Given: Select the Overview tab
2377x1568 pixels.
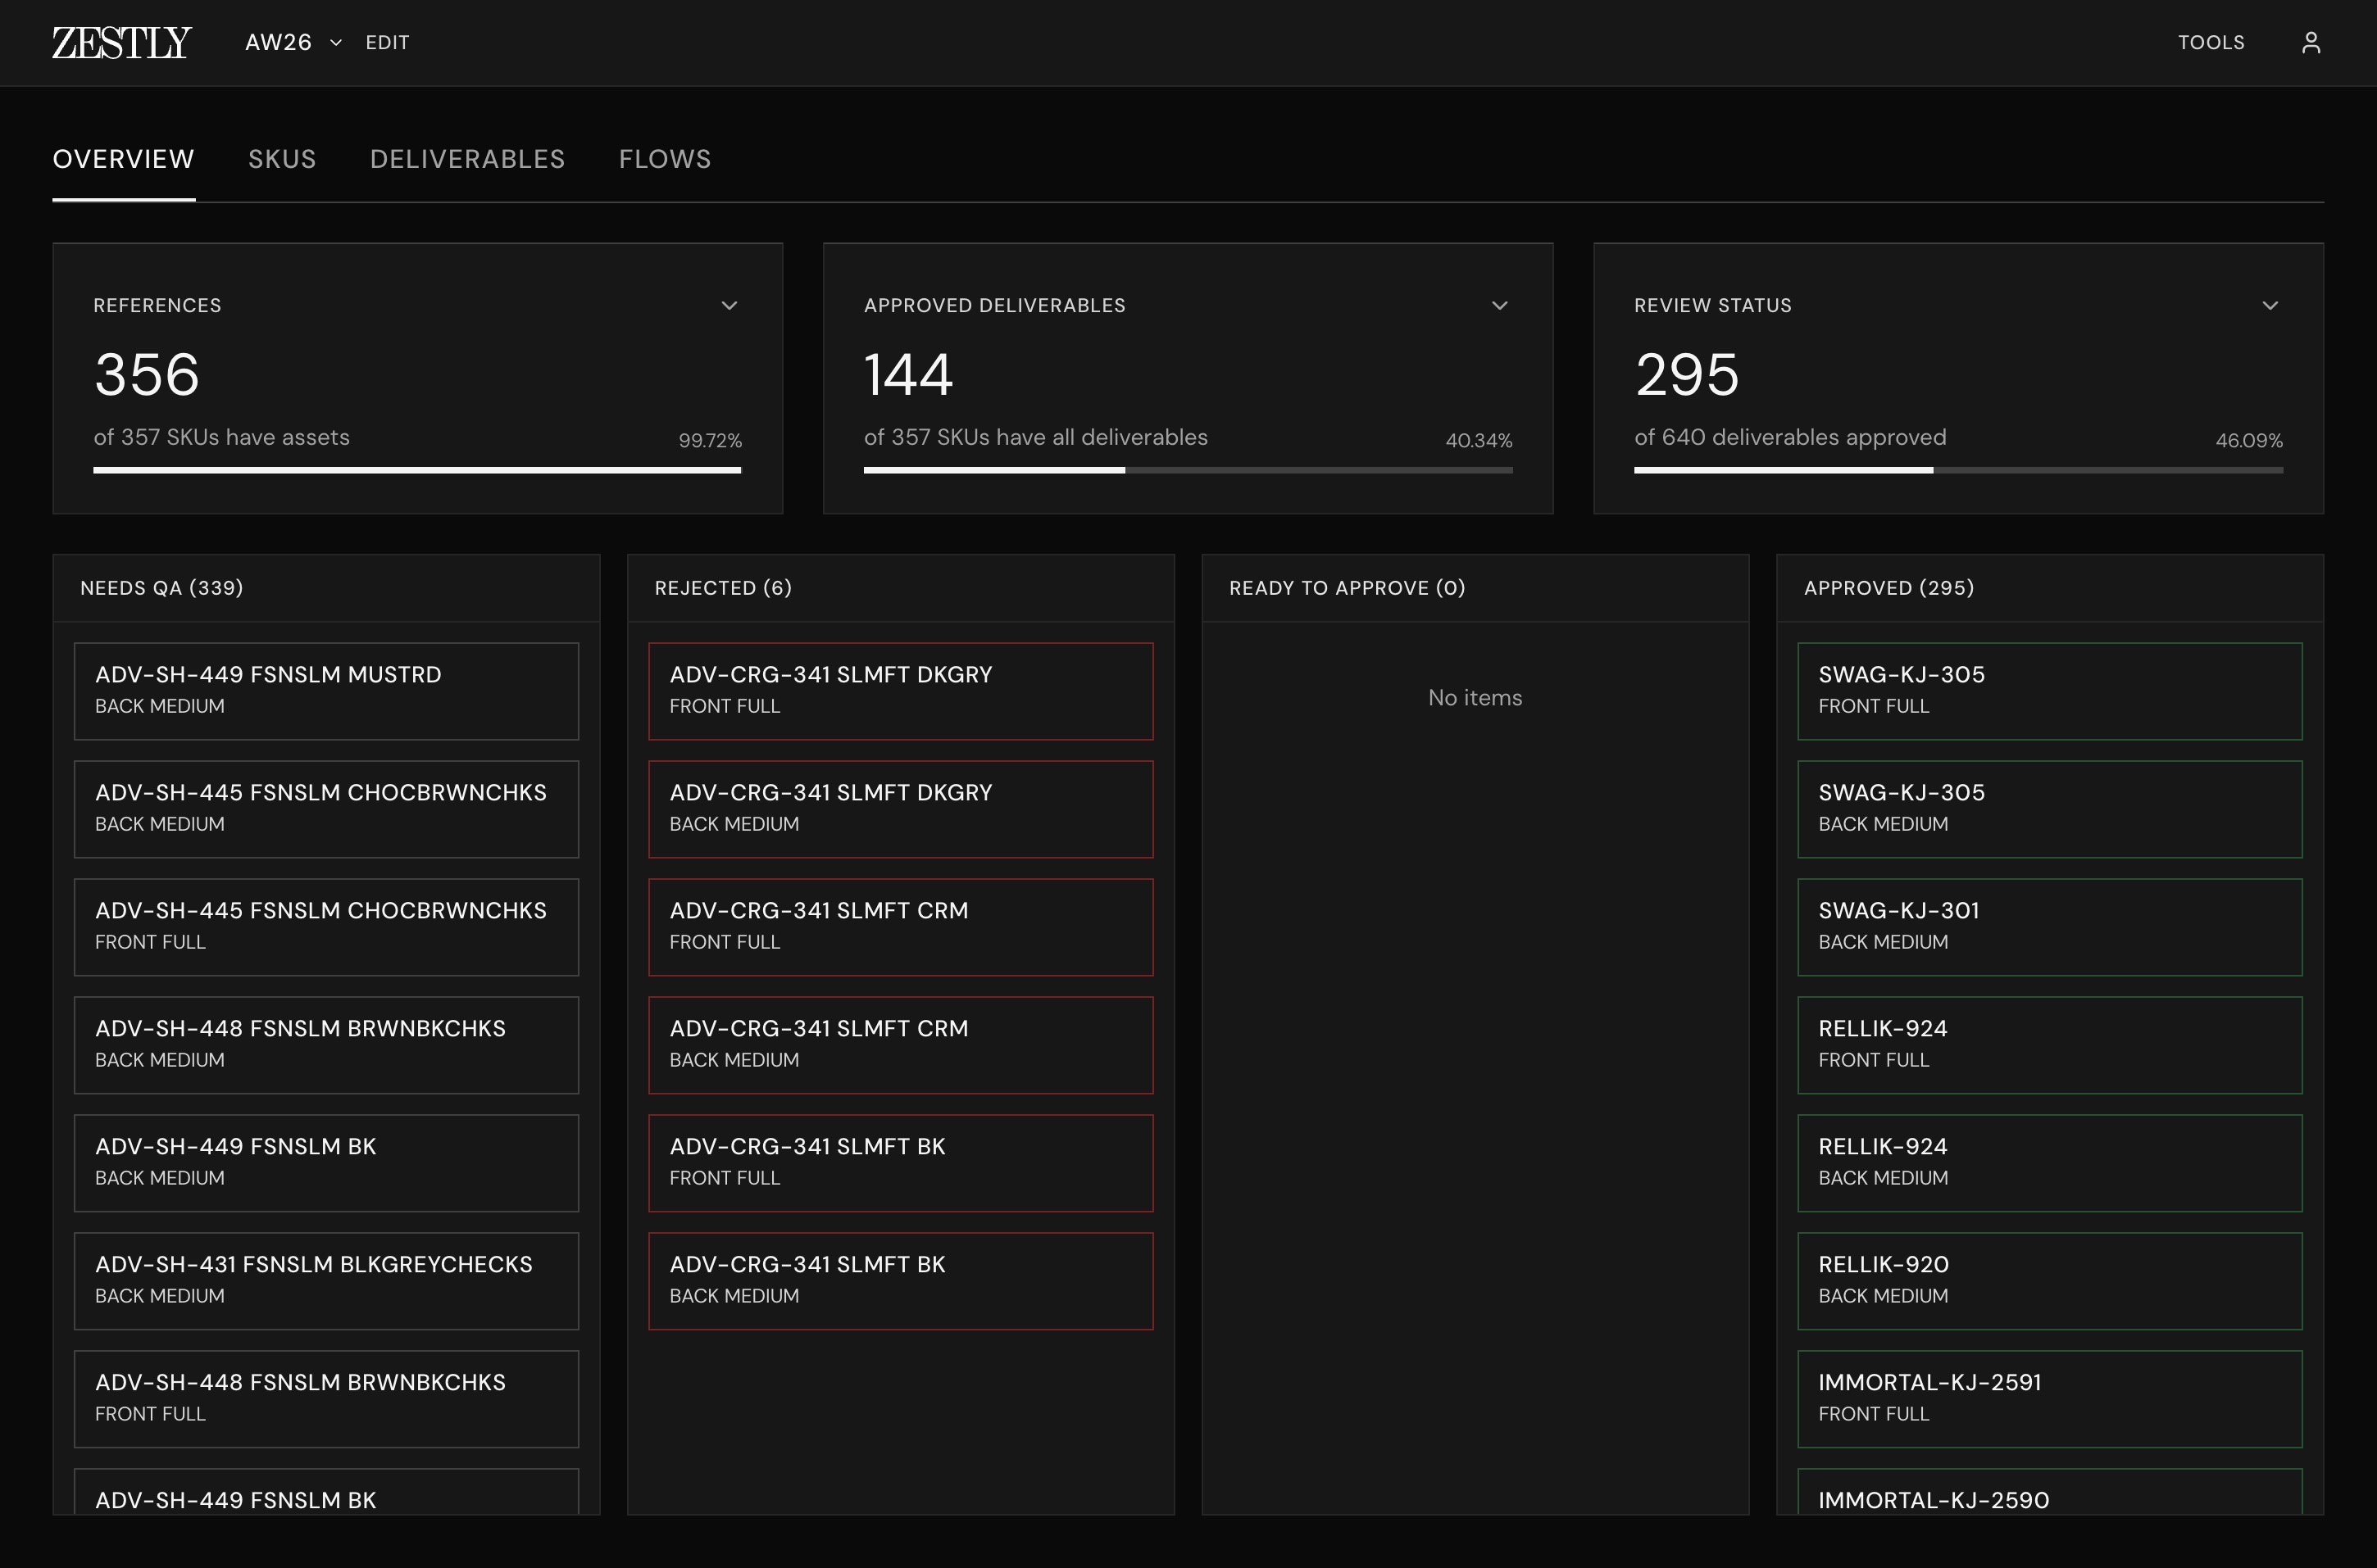Looking at the screenshot, I should [123, 158].
